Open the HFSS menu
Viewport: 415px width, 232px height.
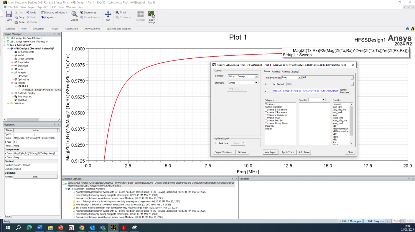(53, 7)
